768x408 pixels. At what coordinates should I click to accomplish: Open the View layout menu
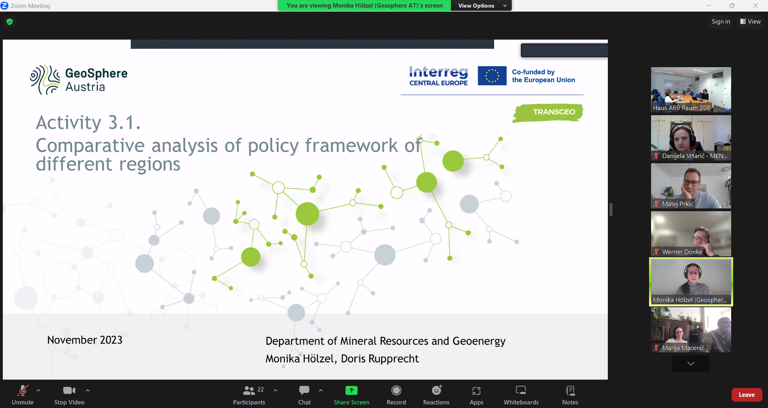click(x=750, y=22)
